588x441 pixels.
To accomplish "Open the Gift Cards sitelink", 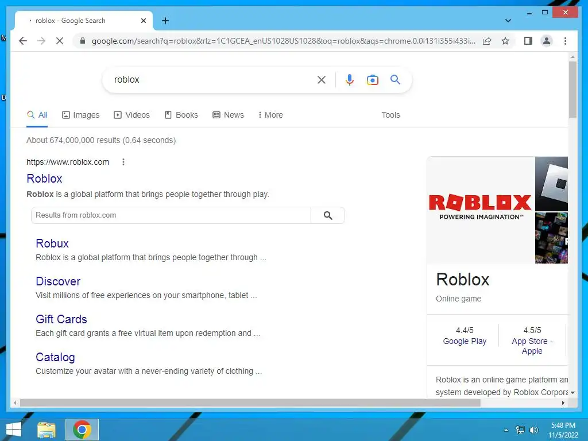I will [x=61, y=319].
